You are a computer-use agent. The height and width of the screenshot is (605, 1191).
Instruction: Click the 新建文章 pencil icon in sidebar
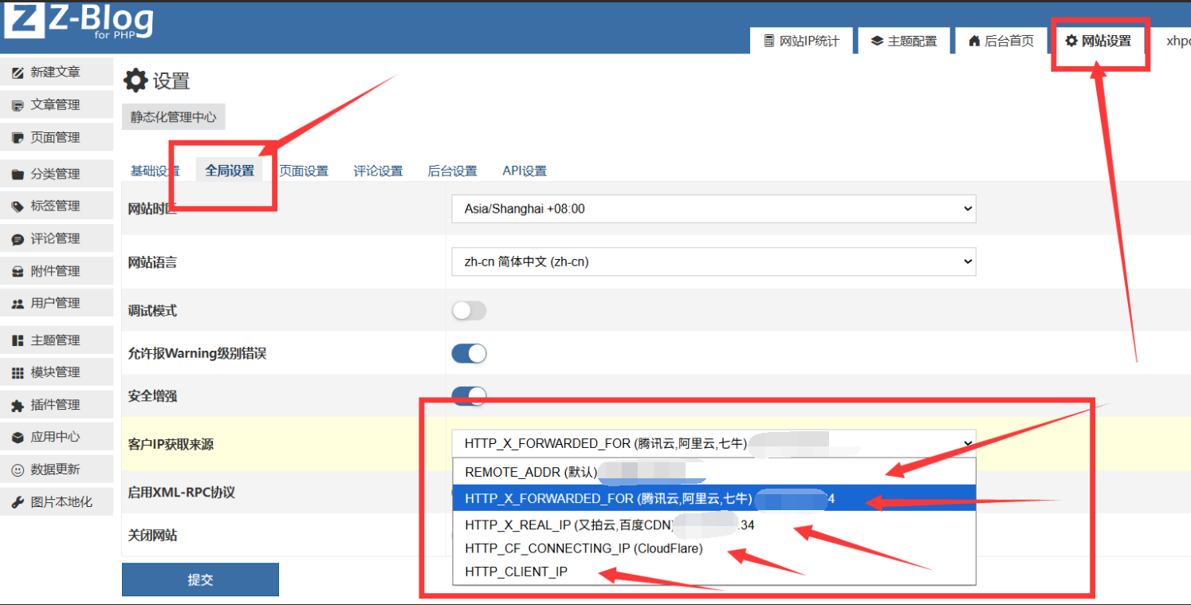coord(18,73)
